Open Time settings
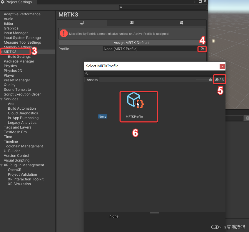The height and width of the screenshot is (232, 249). tap(8, 137)
